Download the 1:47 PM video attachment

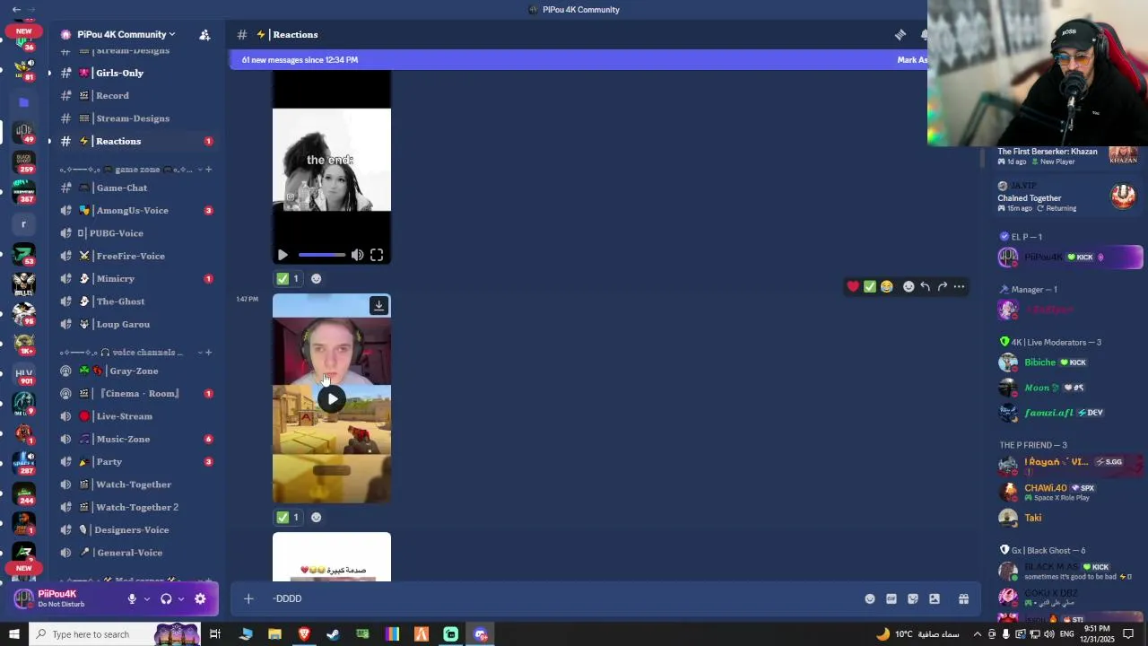(378, 306)
